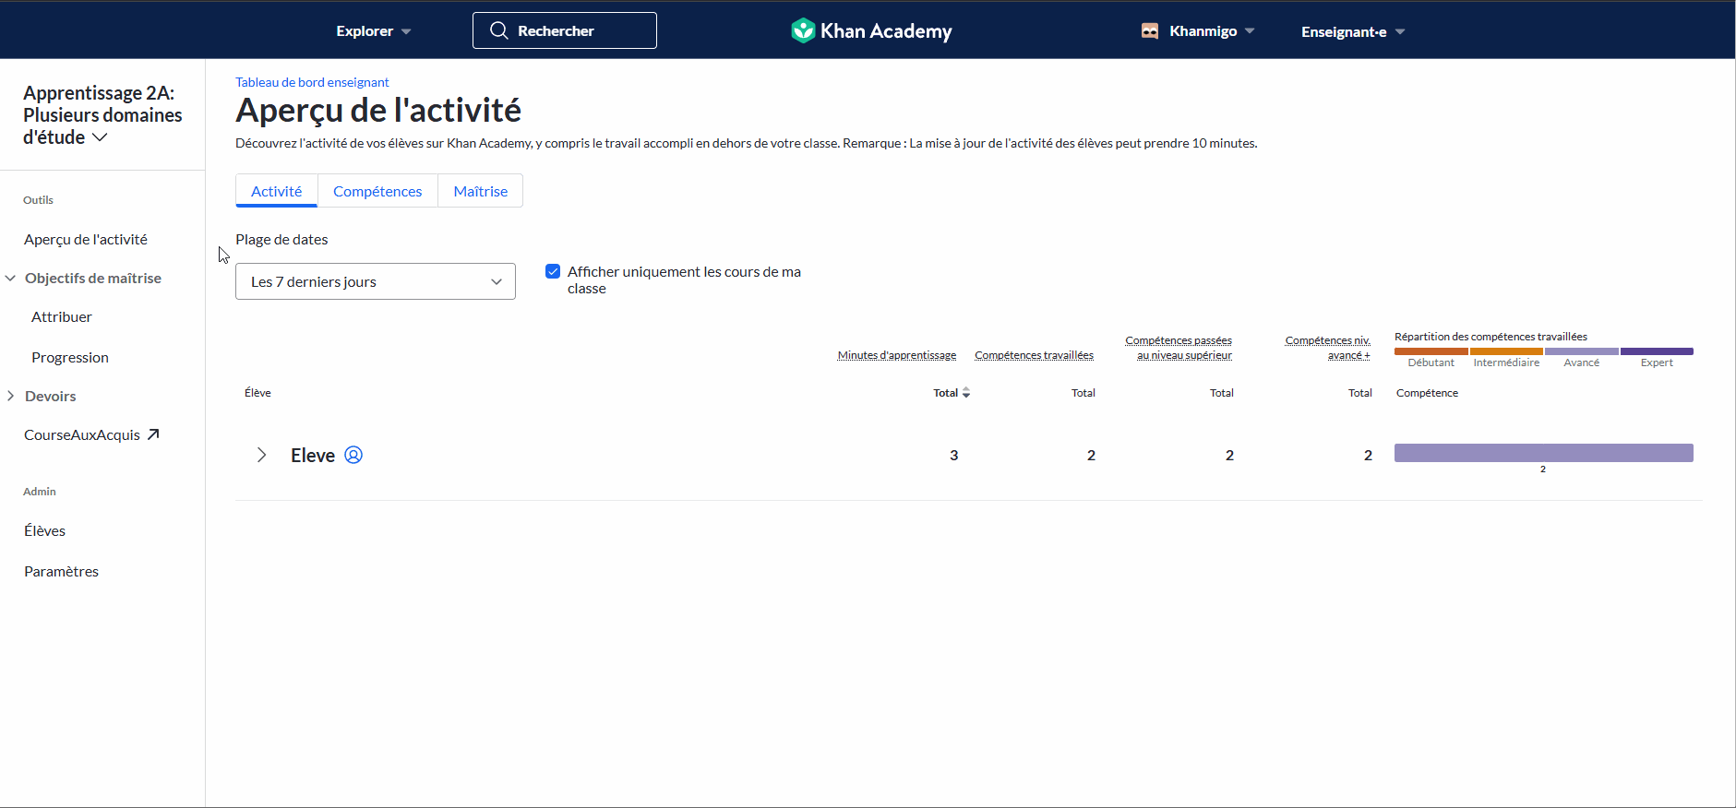Click the magnifying glass search icon
This screenshot has width=1736, height=808.
click(x=499, y=30)
